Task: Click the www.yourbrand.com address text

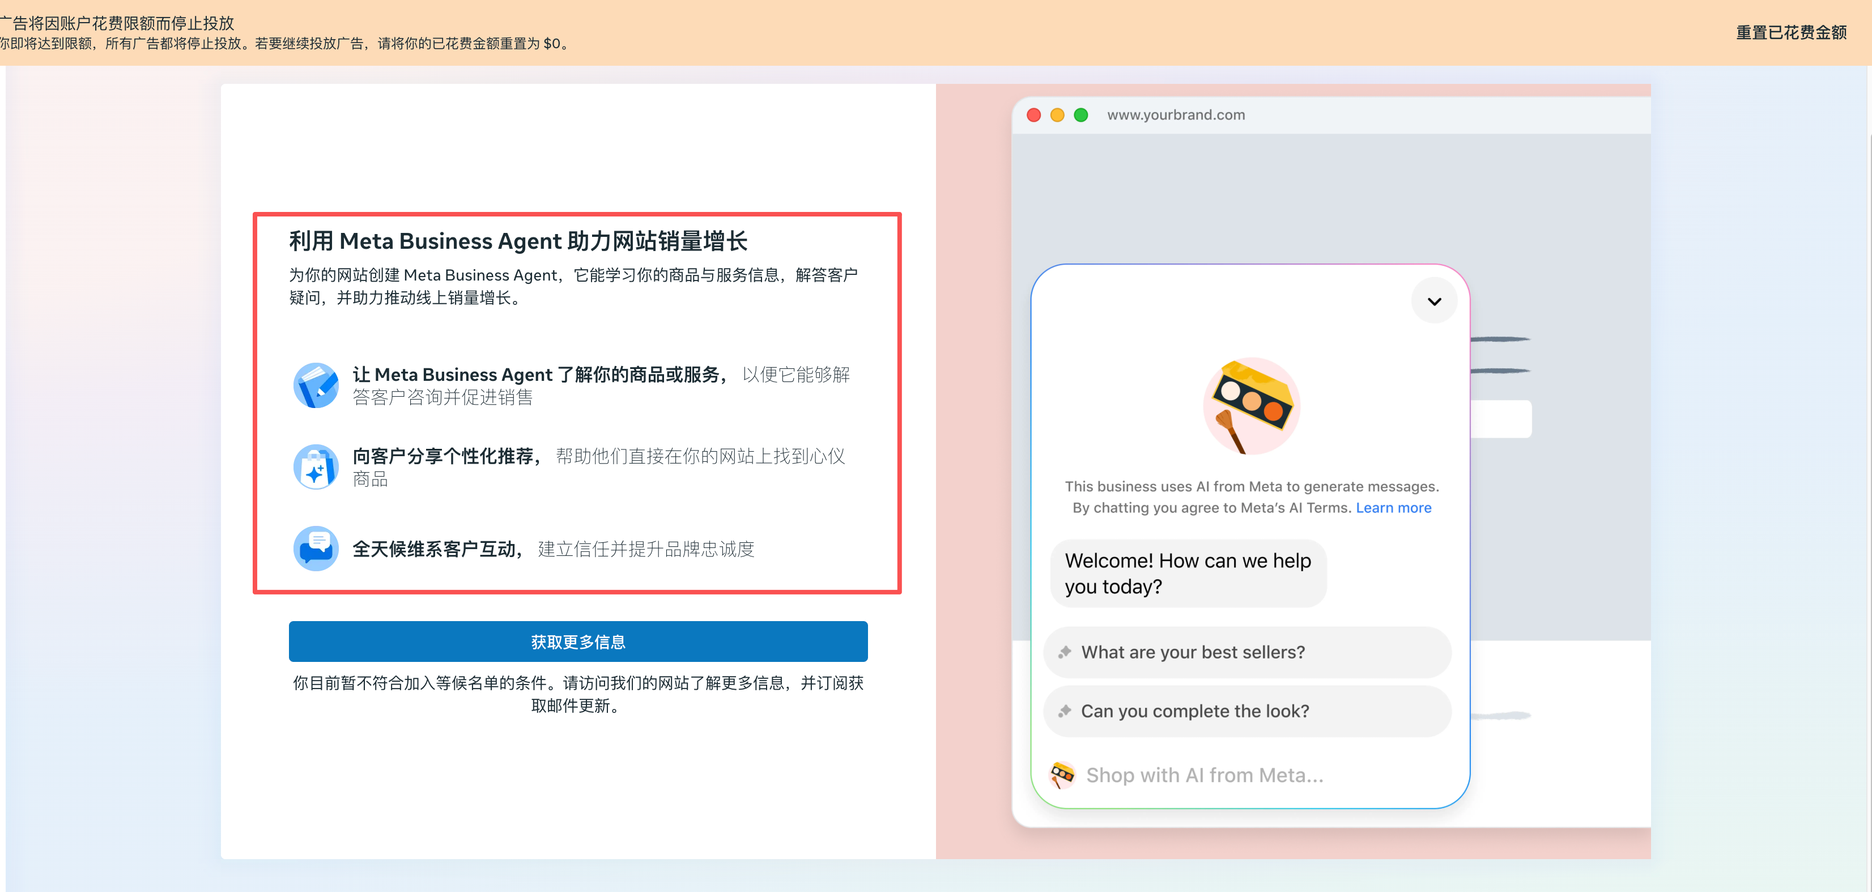Action: pyautogui.click(x=1176, y=115)
